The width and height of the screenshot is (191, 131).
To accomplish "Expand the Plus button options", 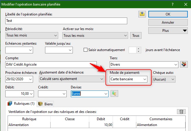I will point(168,30).
